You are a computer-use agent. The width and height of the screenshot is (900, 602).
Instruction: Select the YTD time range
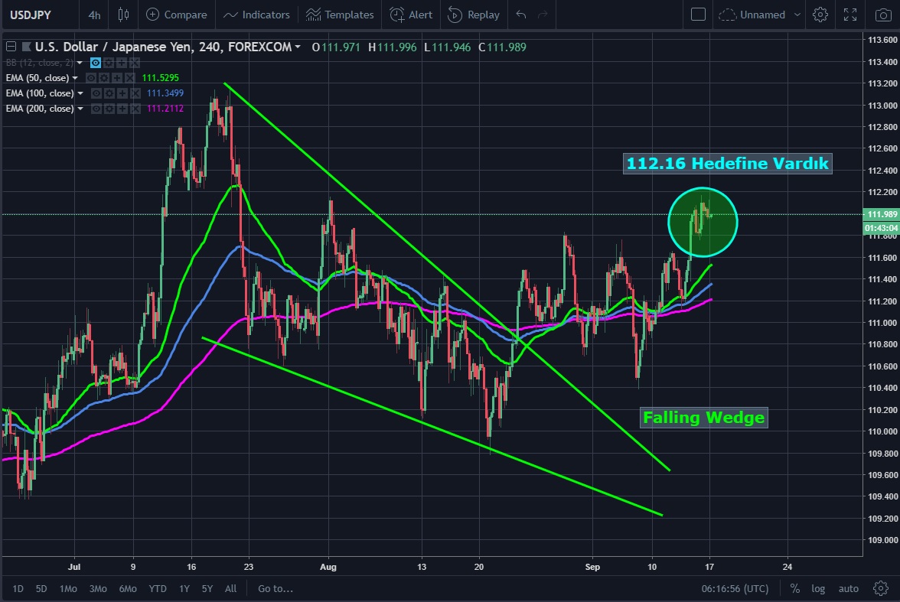[158, 588]
